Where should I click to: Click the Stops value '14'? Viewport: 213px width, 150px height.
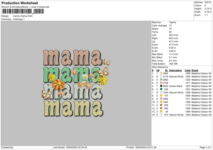170,29
